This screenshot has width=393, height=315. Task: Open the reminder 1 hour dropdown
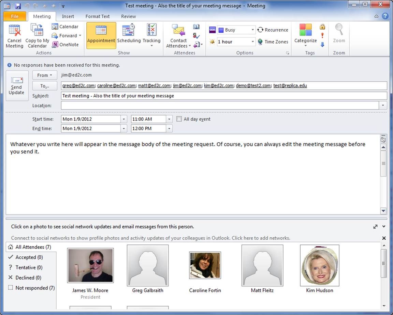[252, 42]
